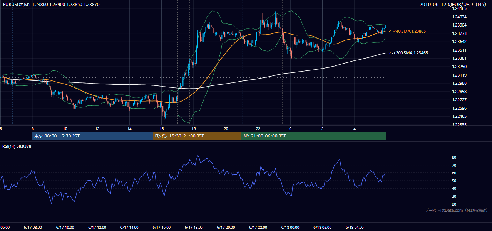Viewport: 492px width, 231px height.
Task: Click price scale value 1.24034
Action: (460, 17)
